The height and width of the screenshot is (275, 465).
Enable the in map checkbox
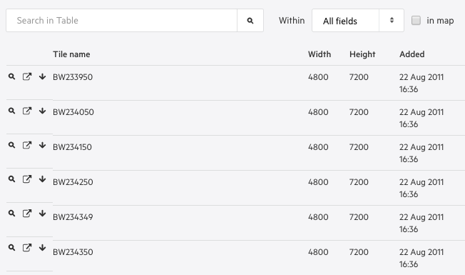pos(416,21)
